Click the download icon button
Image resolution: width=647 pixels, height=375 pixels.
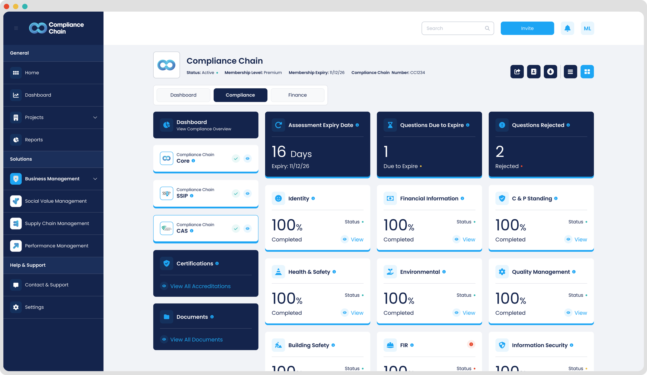550,71
